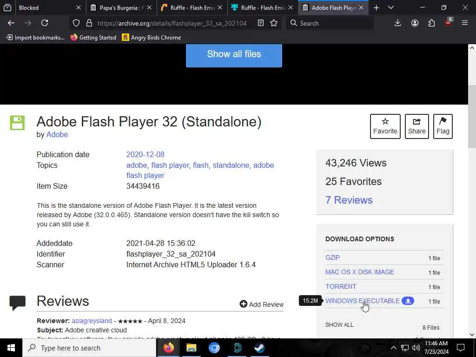Click the Favorite button
The height and width of the screenshot is (357, 476).
pyautogui.click(x=385, y=126)
